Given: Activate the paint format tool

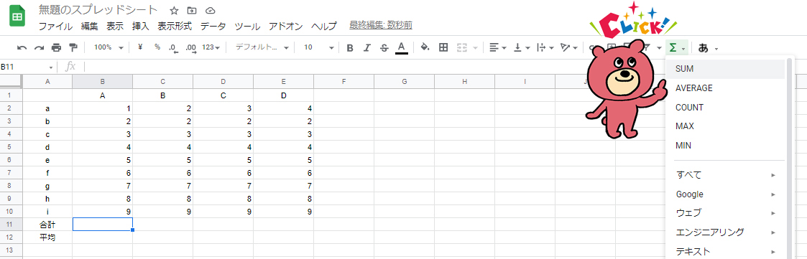Looking at the screenshot, I should [73, 48].
